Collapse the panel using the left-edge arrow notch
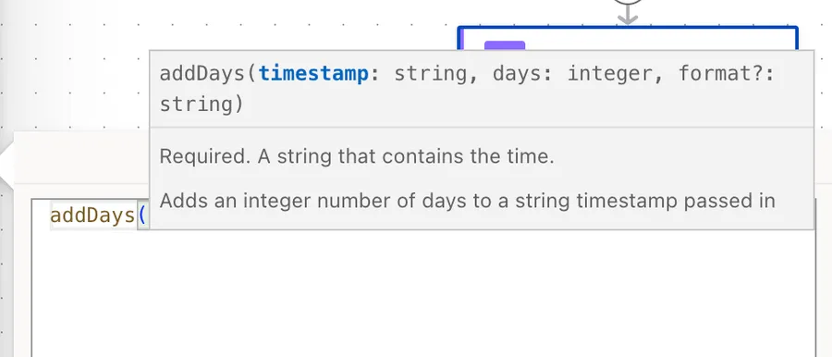The width and height of the screenshot is (832, 357). [x=6, y=166]
